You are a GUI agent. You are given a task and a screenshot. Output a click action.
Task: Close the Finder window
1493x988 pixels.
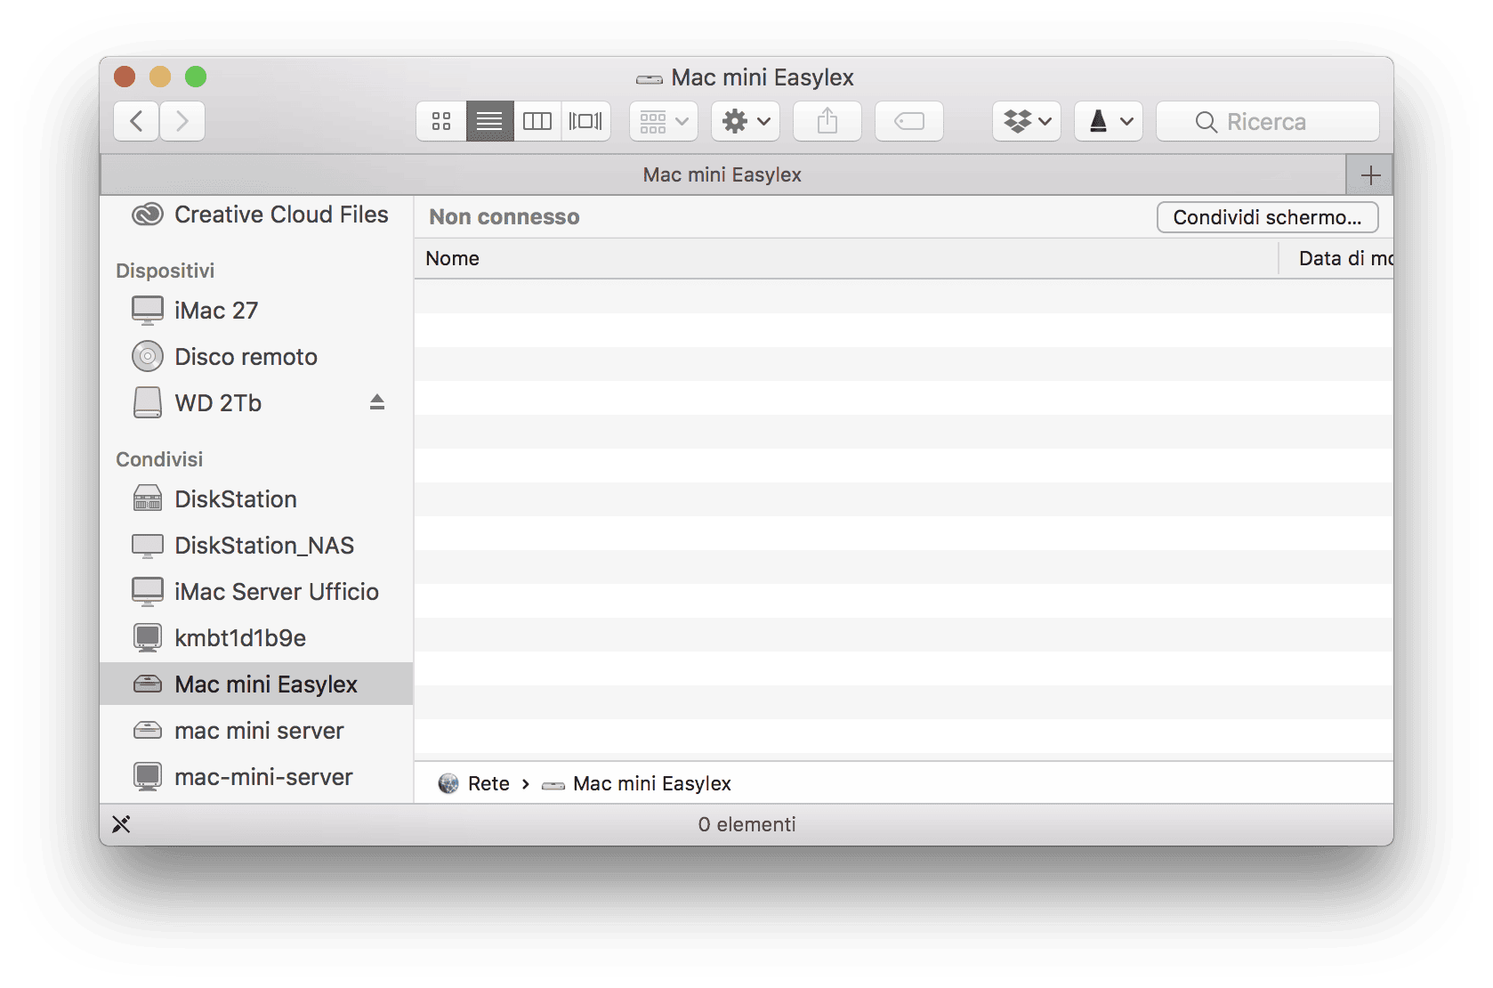125,77
